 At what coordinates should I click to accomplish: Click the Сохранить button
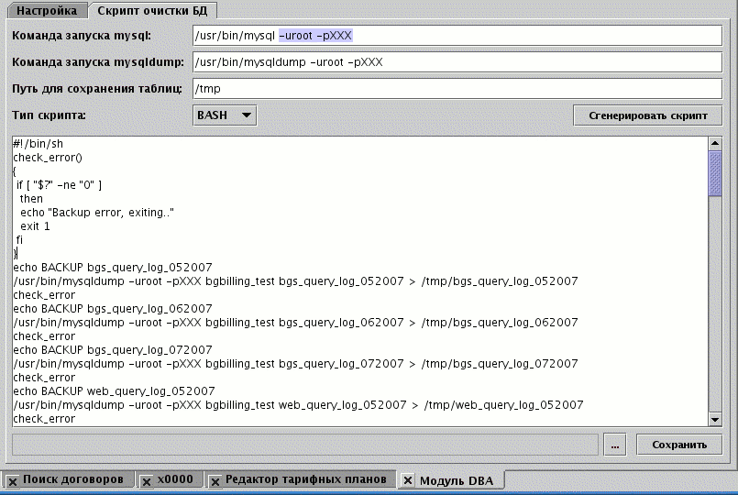pos(679,445)
